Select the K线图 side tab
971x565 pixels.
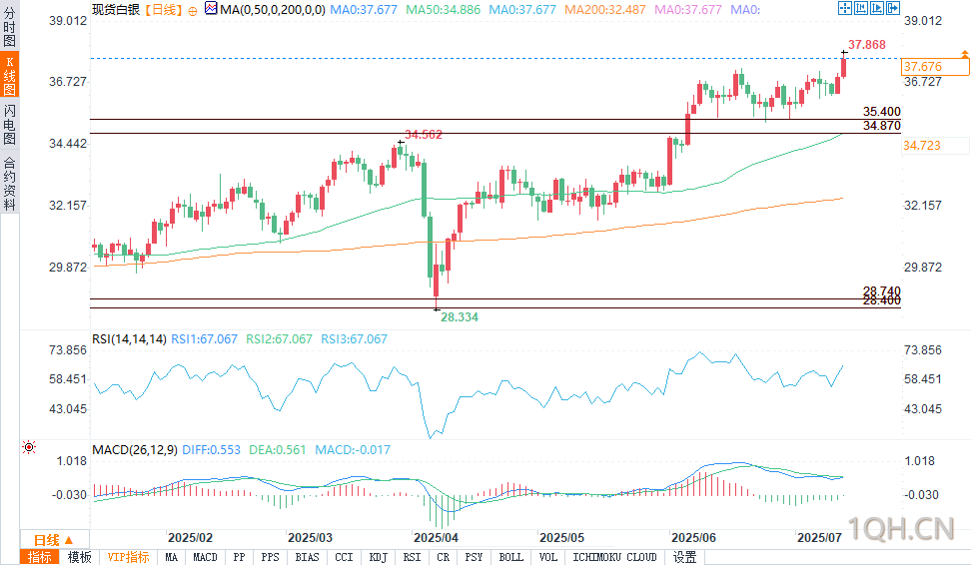pyautogui.click(x=9, y=75)
